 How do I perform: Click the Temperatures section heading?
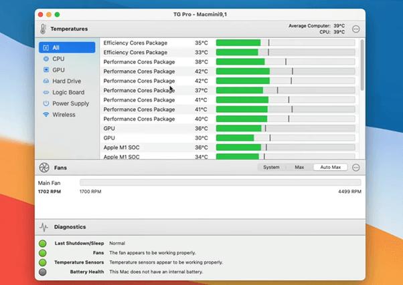pyautogui.click(x=69, y=29)
